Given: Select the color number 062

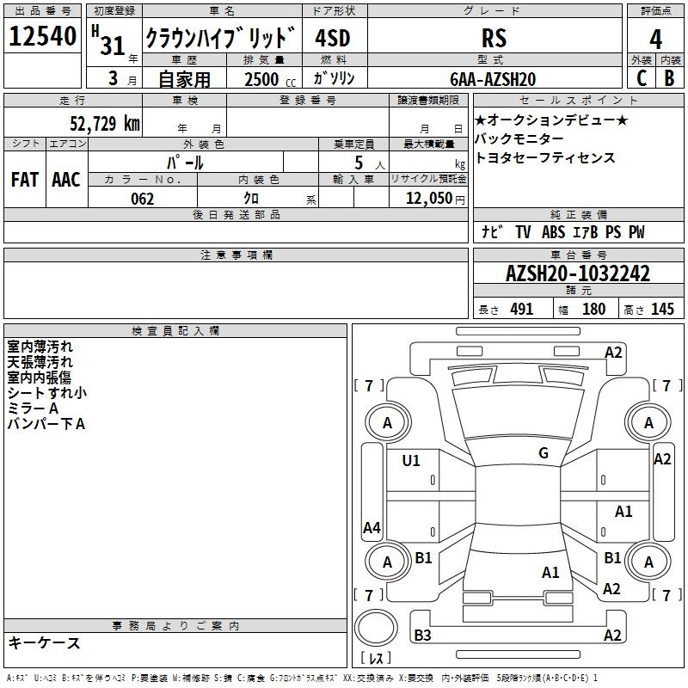Looking at the screenshot, I should tap(142, 199).
